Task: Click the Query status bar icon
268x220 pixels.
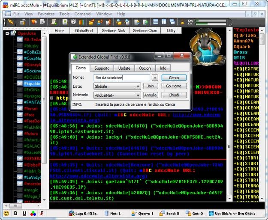Action: pos(134,213)
